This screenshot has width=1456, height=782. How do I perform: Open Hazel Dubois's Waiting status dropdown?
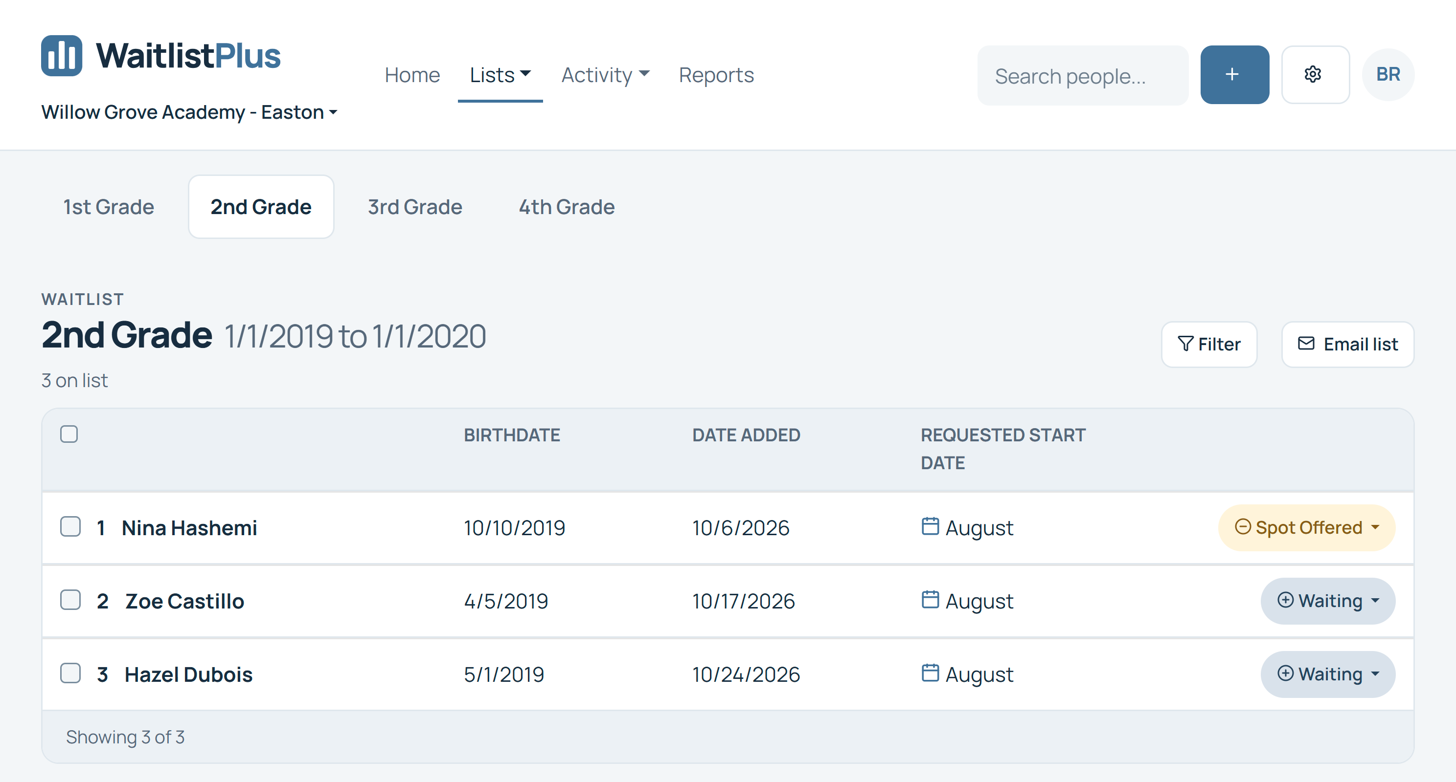click(x=1328, y=674)
